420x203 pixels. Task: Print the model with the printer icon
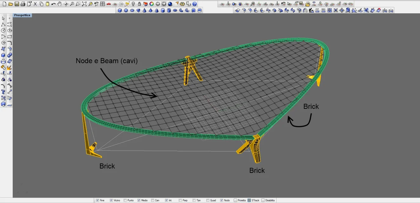(x=23, y=4)
